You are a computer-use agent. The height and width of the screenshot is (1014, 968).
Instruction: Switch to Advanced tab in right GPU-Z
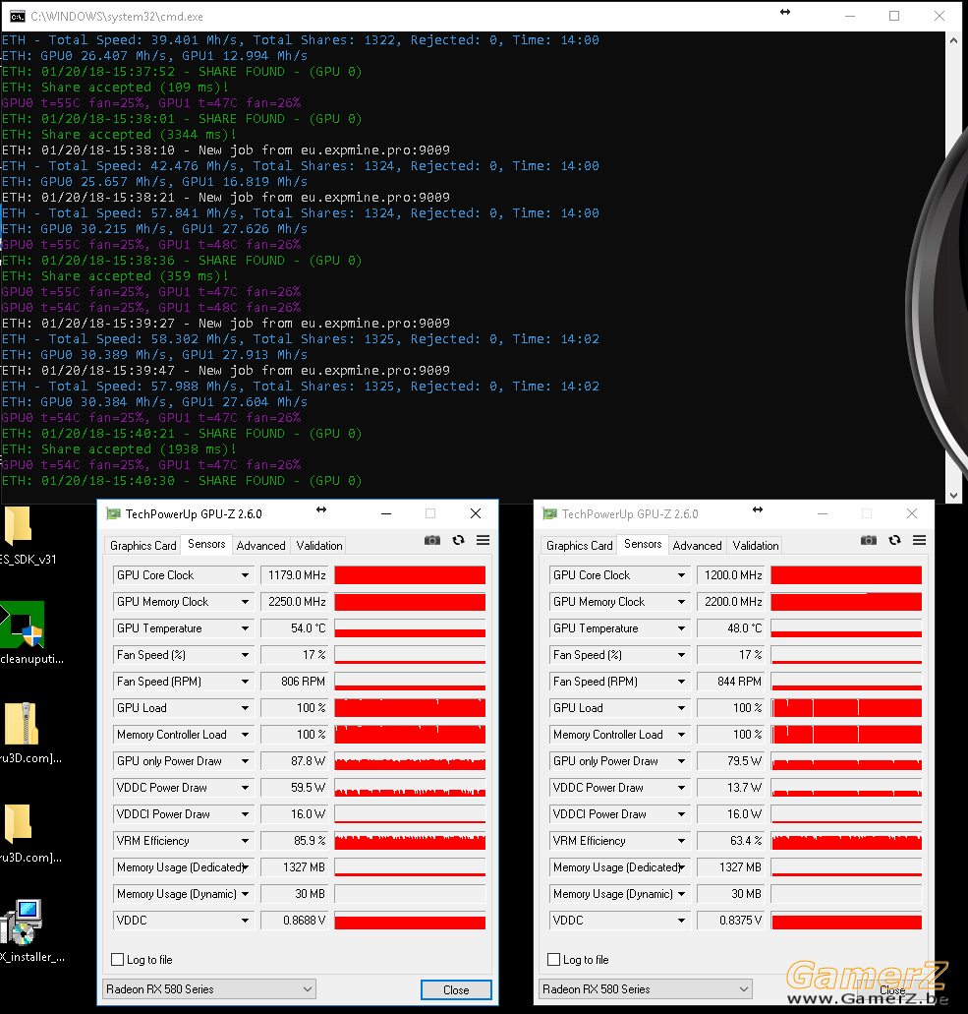[697, 546]
